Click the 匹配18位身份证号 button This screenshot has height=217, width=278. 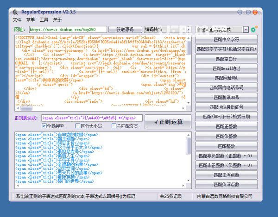click(227, 107)
